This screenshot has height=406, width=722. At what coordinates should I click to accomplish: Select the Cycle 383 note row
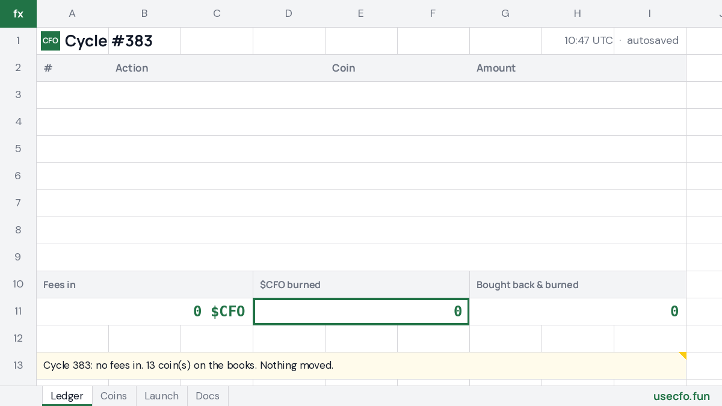click(x=361, y=366)
